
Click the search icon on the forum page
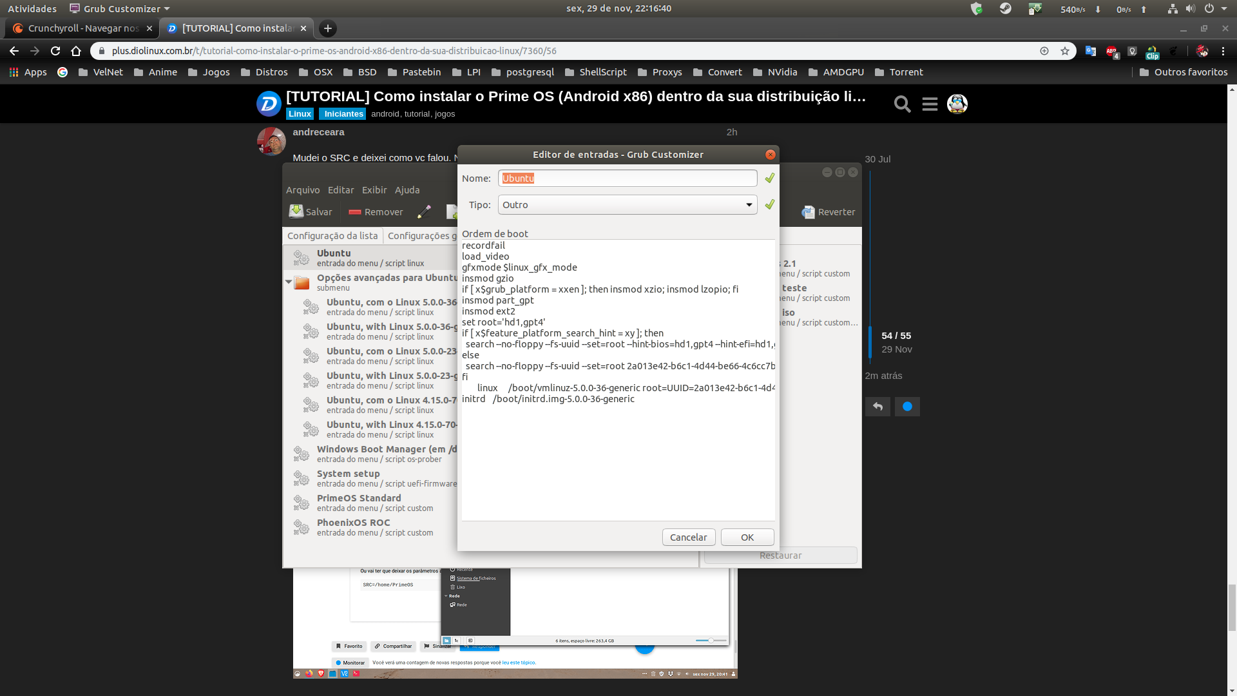pyautogui.click(x=901, y=104)
